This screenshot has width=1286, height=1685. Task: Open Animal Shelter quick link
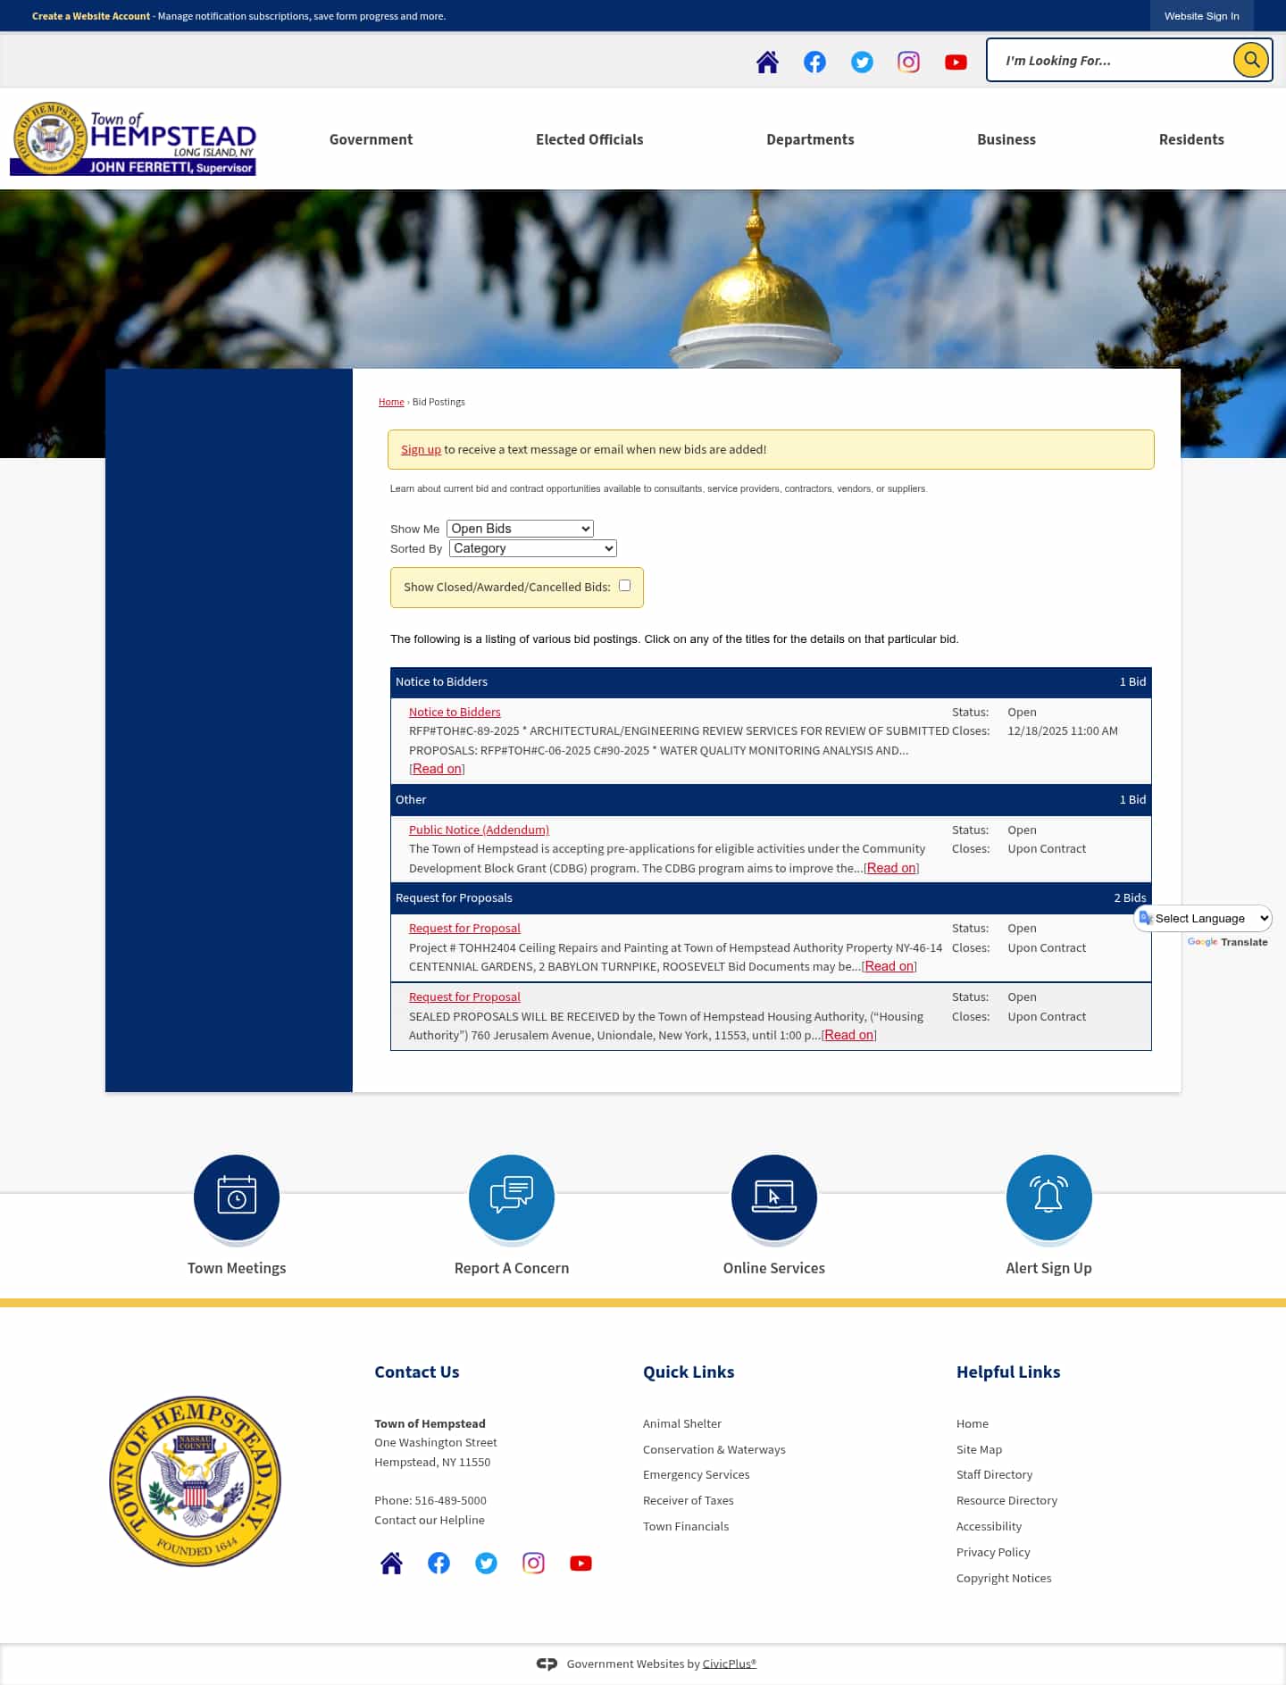682,1423
